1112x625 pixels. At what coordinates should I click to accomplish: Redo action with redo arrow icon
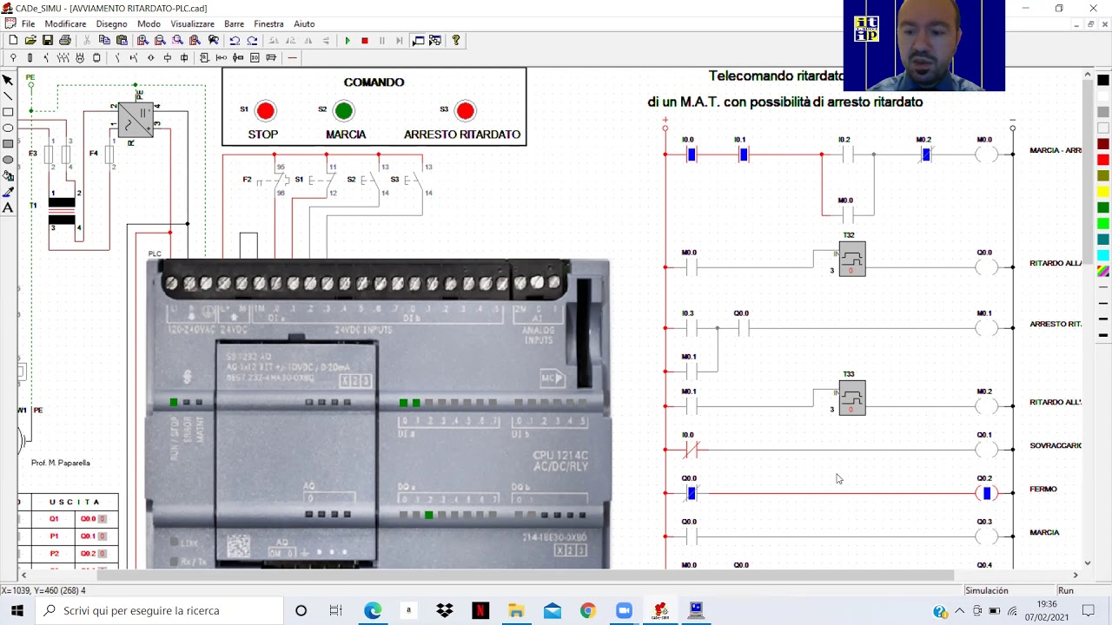point(252,40)
